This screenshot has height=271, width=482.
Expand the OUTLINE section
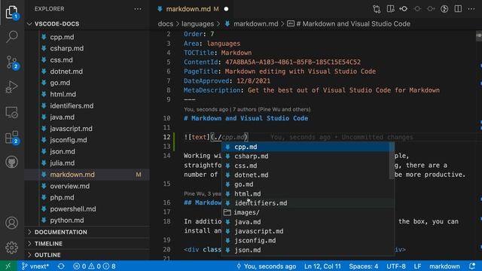pos(87,254)
